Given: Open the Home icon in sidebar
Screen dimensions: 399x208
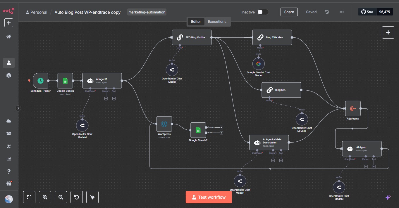Looking at the screenshot, I should coord(9,37).
